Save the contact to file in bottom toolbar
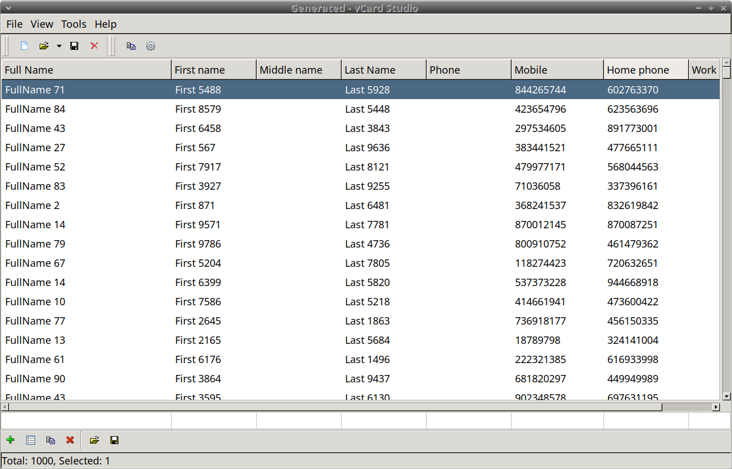The image size is (732, 469). click(x=114, y=440)
